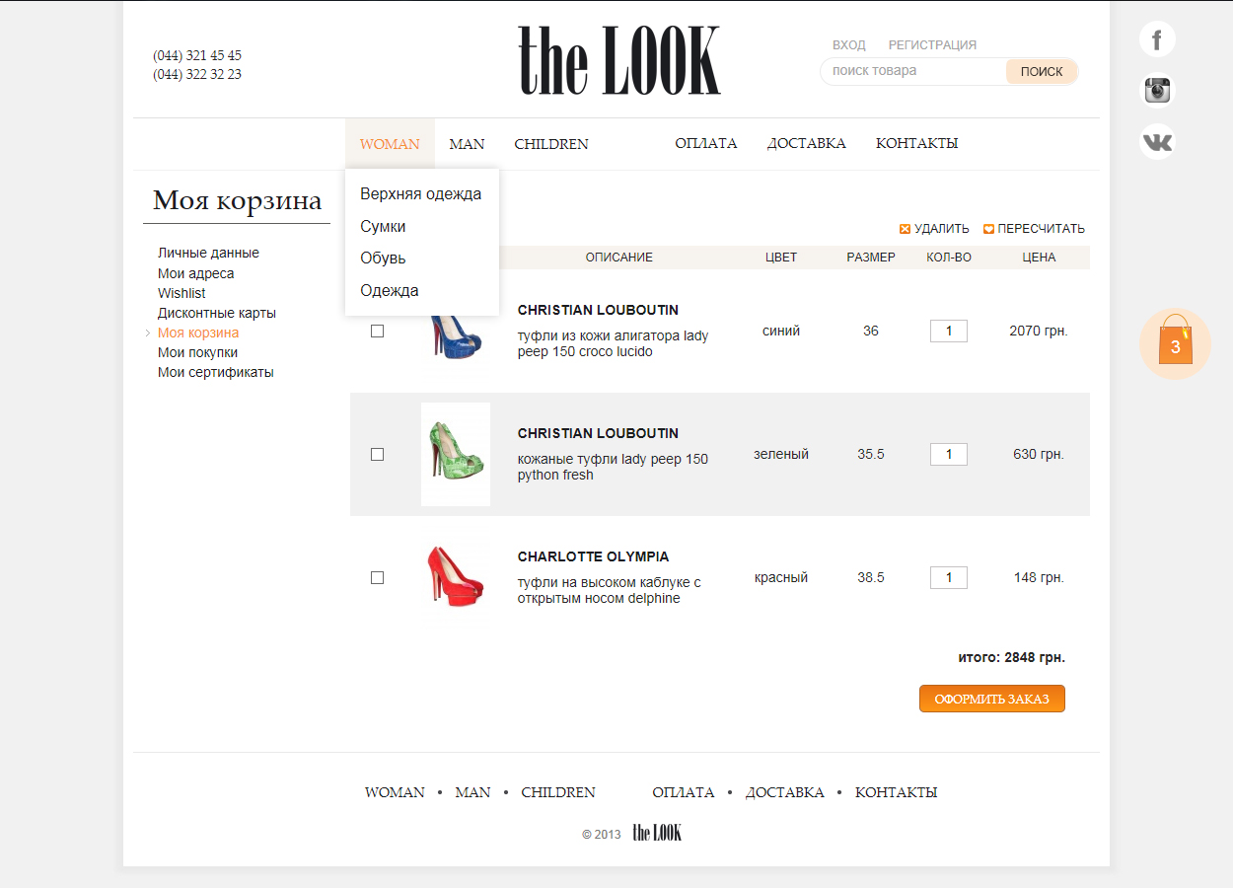This screenshot has height=888, width=1233.
Task: Click ПЕРЕСЧИТАТЬ to recalculate the cart
Action: coord(1034,229)
